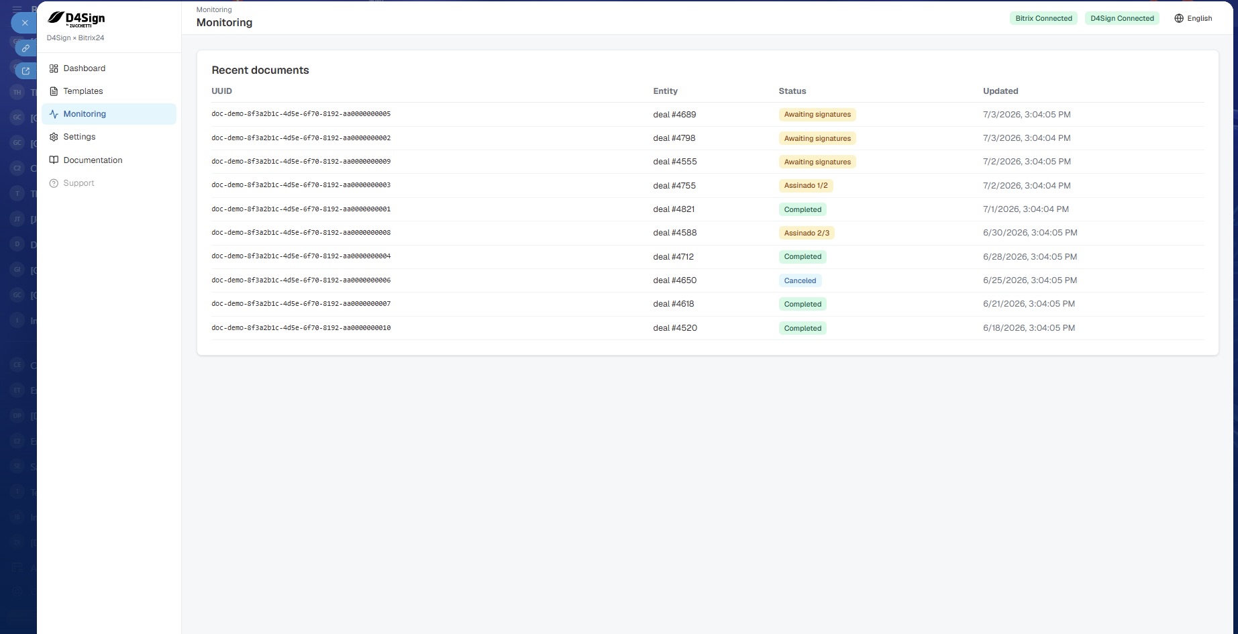Click the date 7/2/2026, 3:04:04 PM
This screenshot has height=634, width=1238.
[1027, 186]
